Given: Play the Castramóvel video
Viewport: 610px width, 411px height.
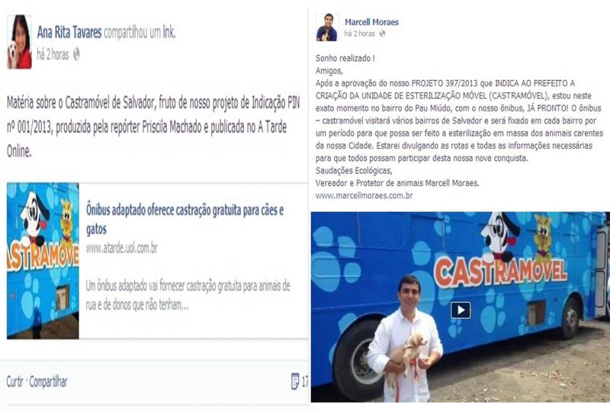Looking at the screenshot, I should click(461, 310).
